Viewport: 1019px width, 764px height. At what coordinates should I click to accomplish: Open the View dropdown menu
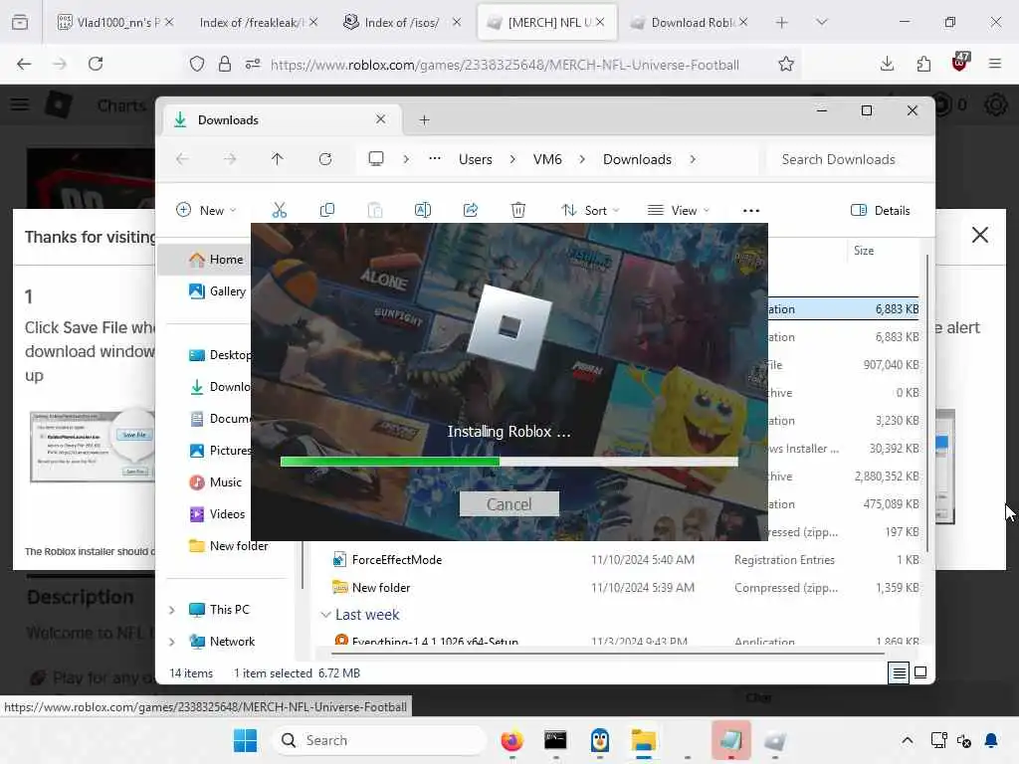pos(679,210)
